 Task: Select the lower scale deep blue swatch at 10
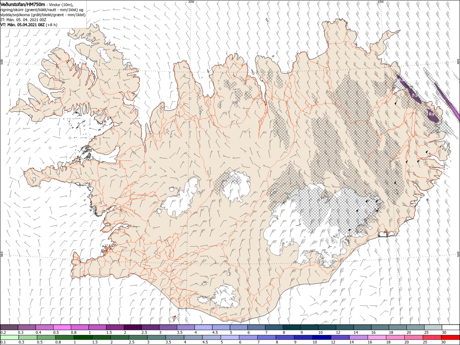coord(321,337)
